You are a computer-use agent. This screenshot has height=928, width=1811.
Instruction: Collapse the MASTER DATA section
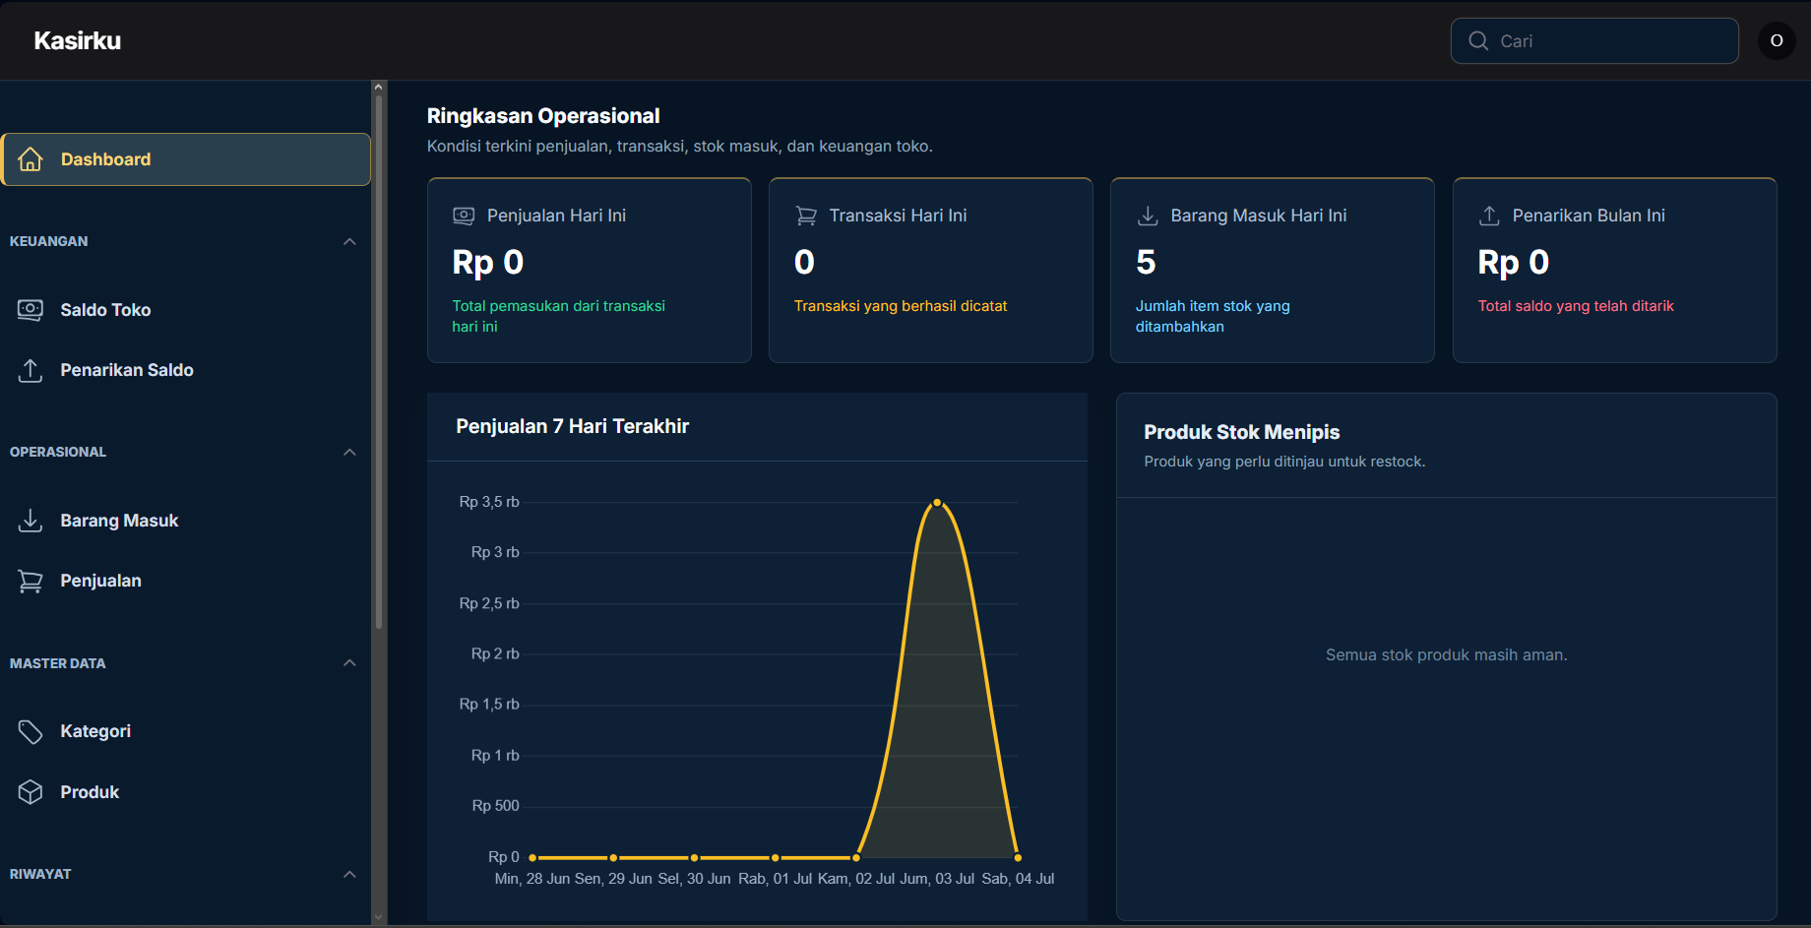click(x=349, y=663)
